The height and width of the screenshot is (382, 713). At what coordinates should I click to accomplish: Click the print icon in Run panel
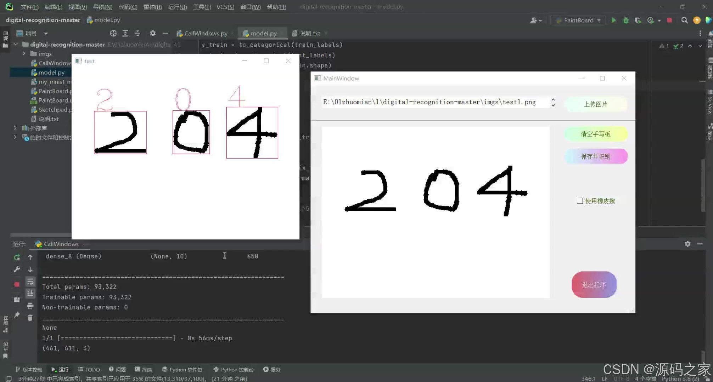pyautogui.click(x=30, y=306)
